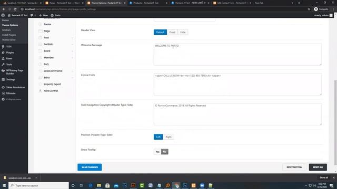Screen dimensions: 337x189
Task: Click the Event section icon
Action: [x=40, y=51]
